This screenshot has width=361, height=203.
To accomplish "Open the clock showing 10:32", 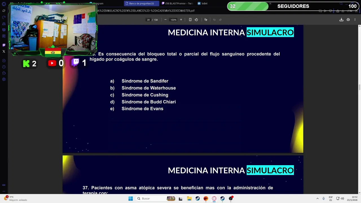I will pyautogui.click(x=352, y=198).
